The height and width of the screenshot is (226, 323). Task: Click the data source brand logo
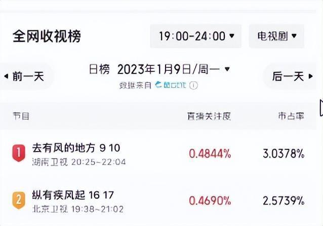pyautogui.click(x=171, y=85)
